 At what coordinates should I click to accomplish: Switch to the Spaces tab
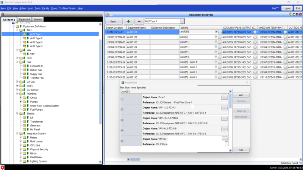click(x=38, y=19)
